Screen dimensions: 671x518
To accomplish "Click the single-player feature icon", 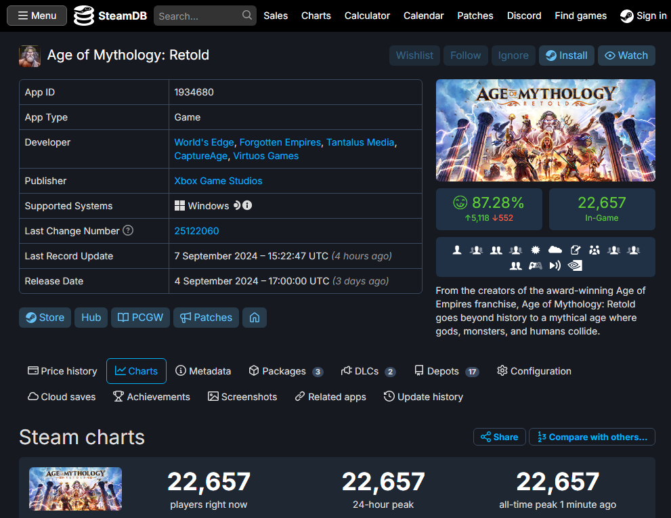I will (x=457, y=249).
